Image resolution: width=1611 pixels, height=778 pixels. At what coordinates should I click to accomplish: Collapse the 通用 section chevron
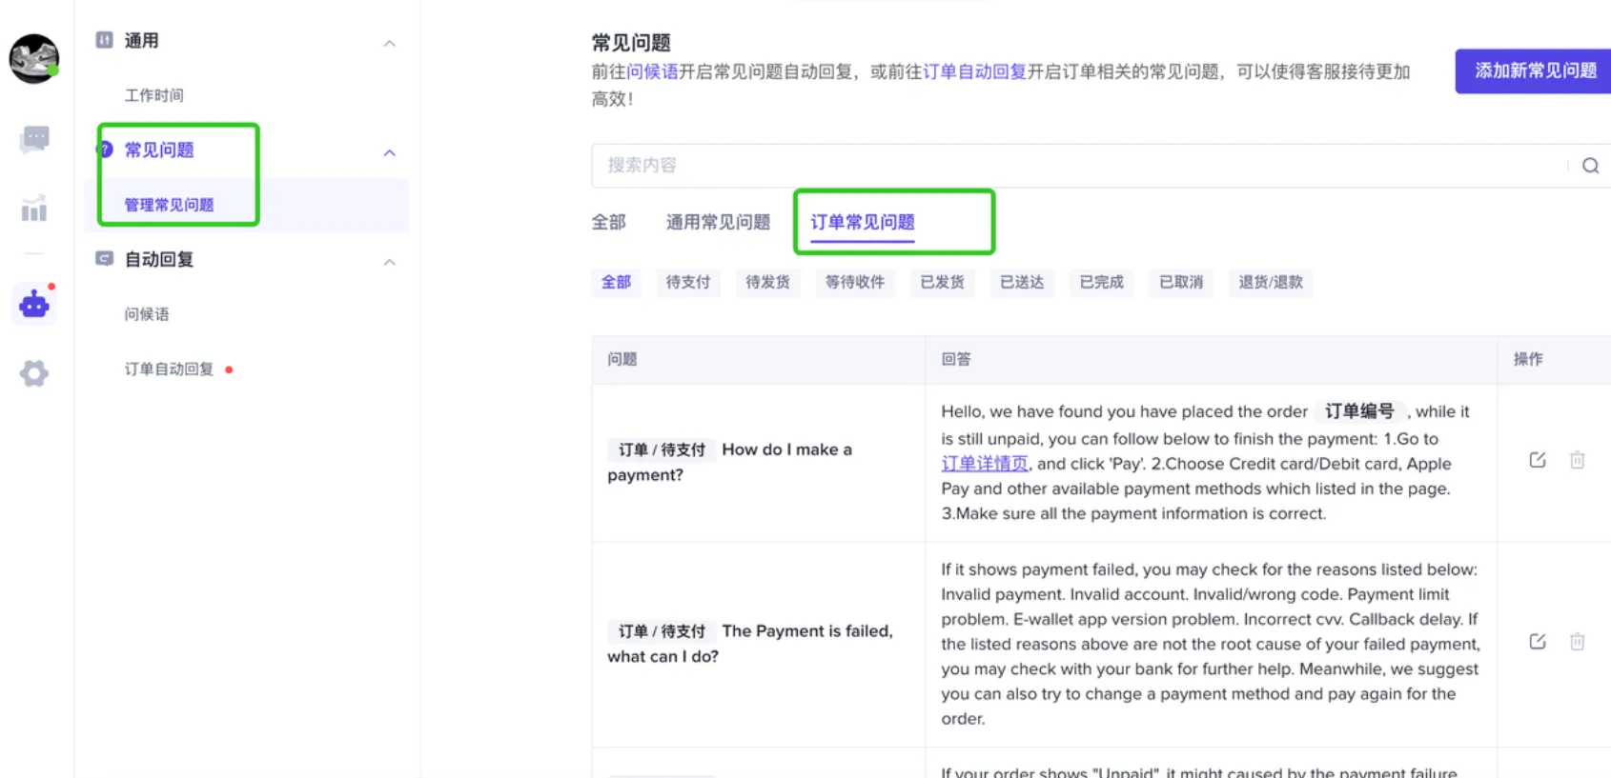click(389, 43)
